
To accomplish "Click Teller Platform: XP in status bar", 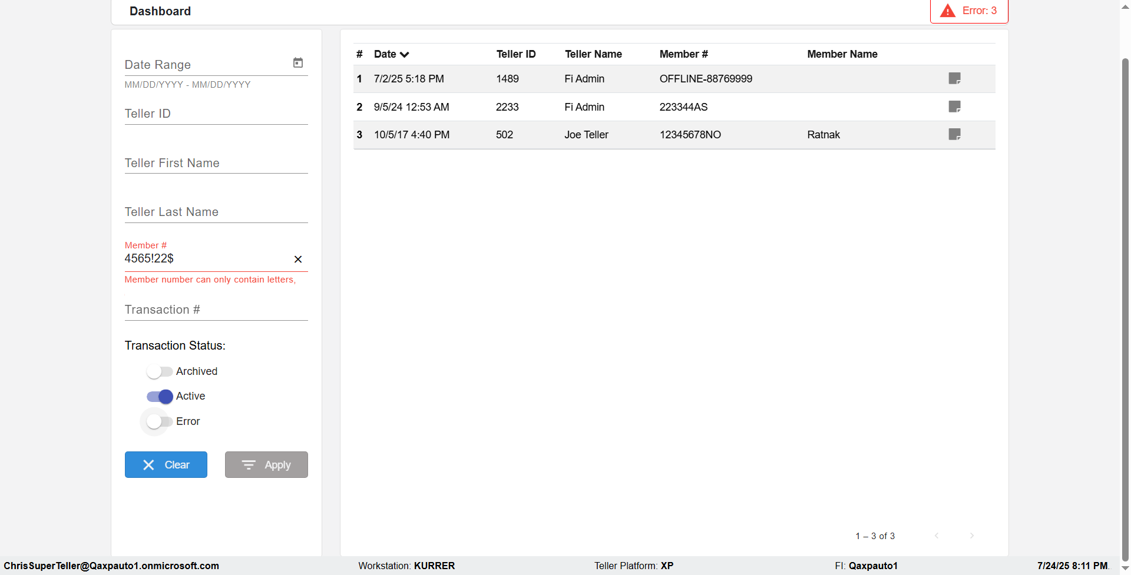I will pos(634,566).
